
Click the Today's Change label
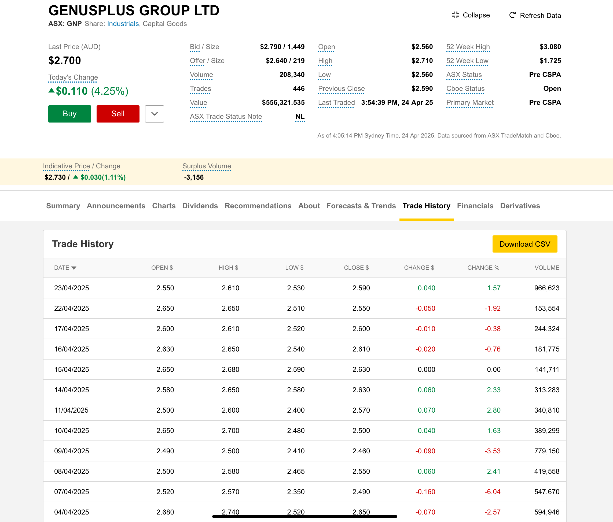click(x=73, y=77)
